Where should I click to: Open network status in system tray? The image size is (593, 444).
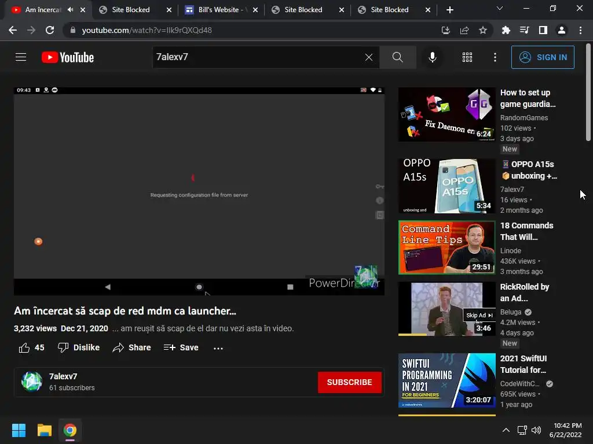click(522, 430)
